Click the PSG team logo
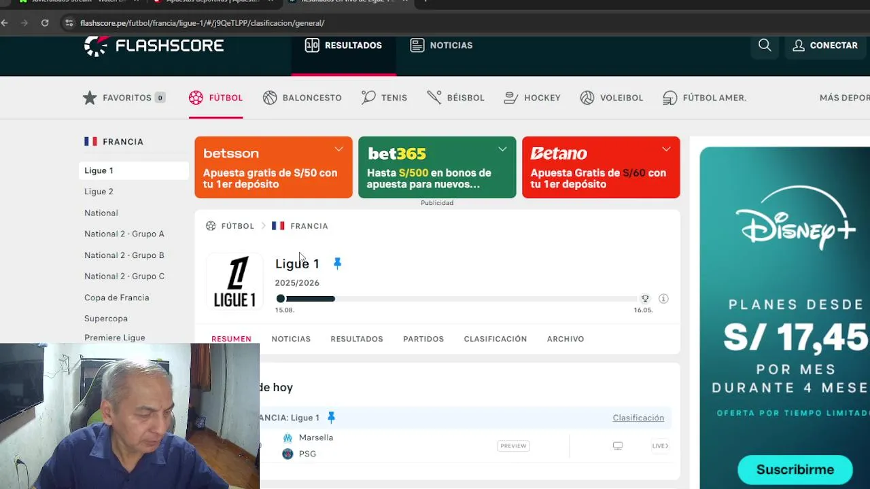 288,454
